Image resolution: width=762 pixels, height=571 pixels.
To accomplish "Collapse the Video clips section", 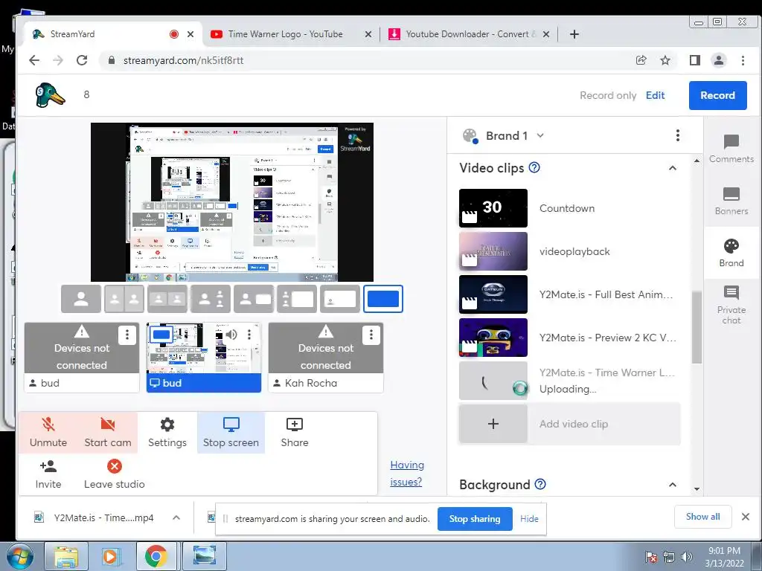I will click(673, 168).
